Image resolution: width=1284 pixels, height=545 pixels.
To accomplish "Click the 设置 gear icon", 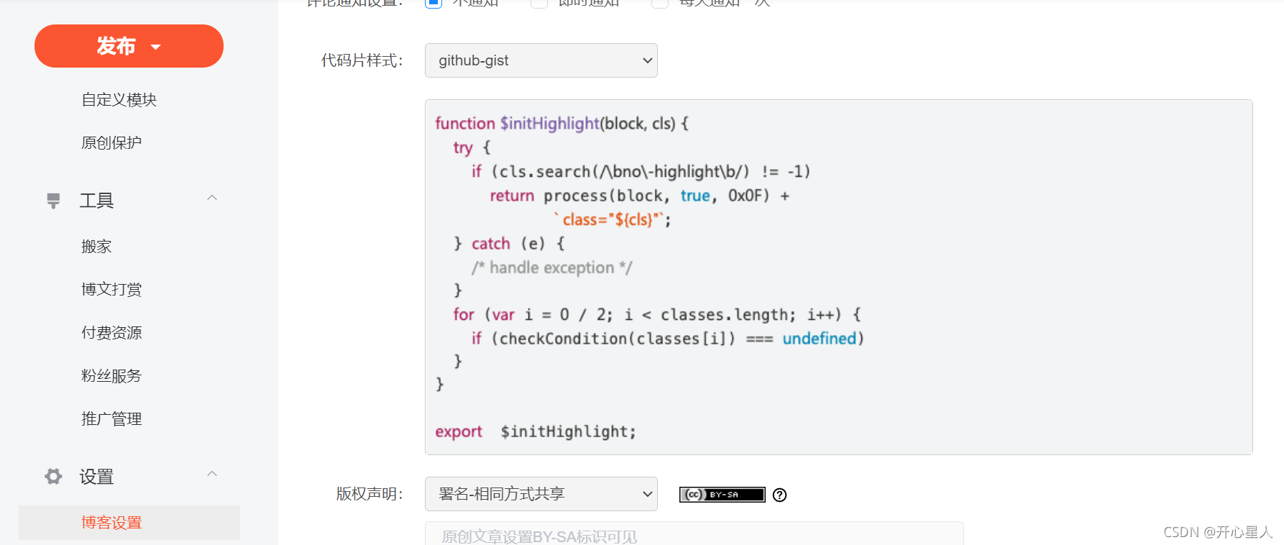I will point(53,476).
